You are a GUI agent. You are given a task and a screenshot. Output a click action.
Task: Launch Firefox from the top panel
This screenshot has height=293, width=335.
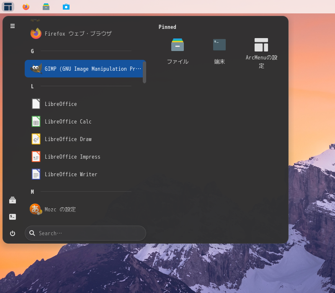[x=26, y=7]
